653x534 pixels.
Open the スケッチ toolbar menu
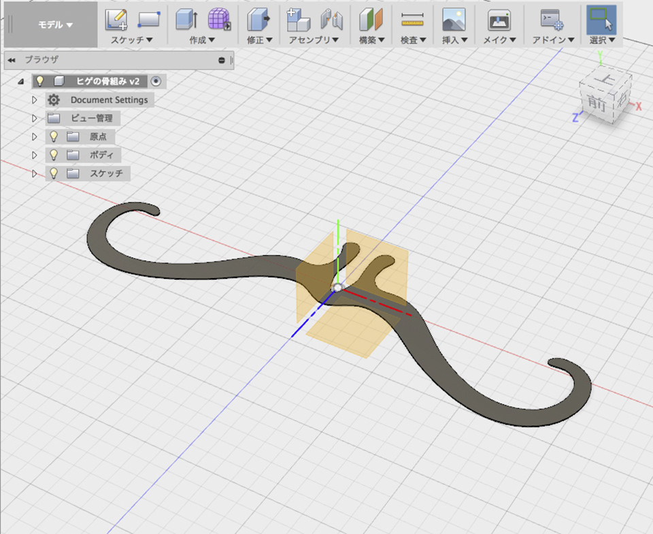point(131,40)
